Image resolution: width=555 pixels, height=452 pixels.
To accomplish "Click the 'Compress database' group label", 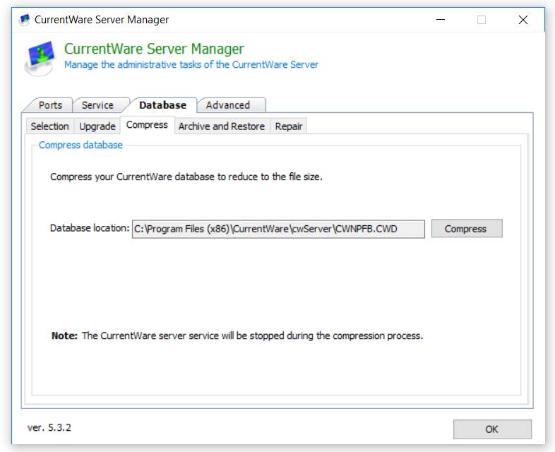I will point(80,145).
